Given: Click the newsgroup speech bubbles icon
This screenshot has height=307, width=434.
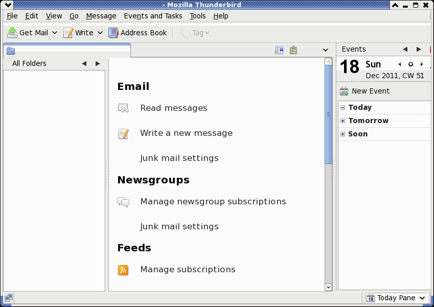Looking at the screenshot, I should (x=123, y=202).
